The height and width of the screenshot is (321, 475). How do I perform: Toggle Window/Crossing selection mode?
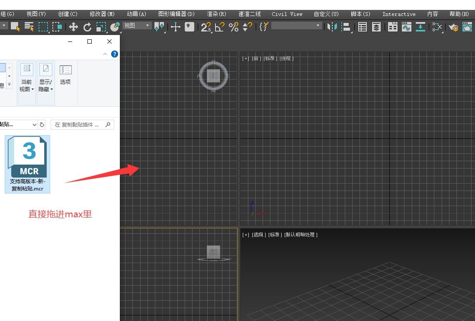pyautogui.click(x=57, y=27)
